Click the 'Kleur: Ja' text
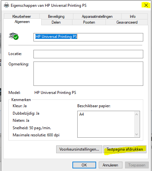Viewport: 152px width, 171px height. [19, 106]
